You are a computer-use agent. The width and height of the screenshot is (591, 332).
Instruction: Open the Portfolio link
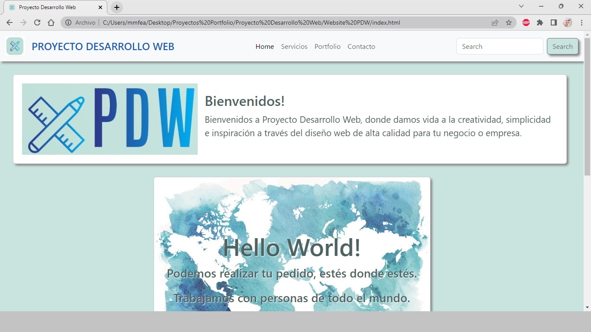point(327,46)
